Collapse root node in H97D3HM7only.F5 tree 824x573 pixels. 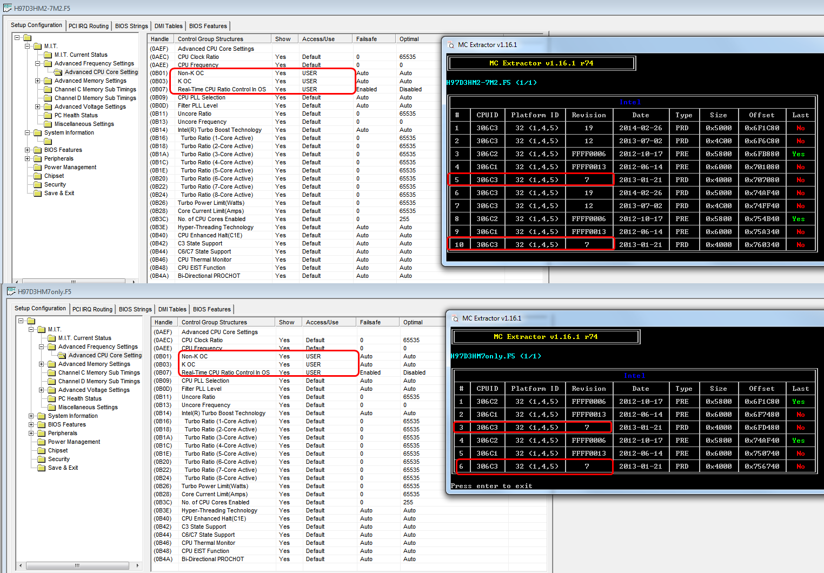click(21, 321)
